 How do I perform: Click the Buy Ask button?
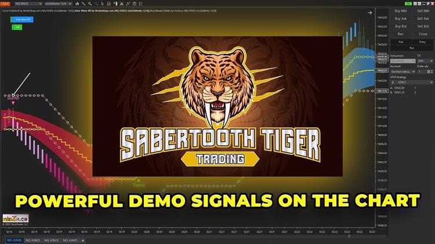401,19
